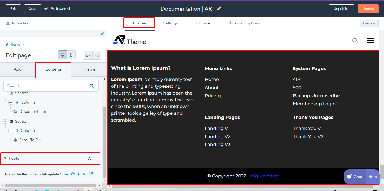Open the site search magnifier icon
The height and width of the screenshot is (191, 384).
[x=355, y=41]
